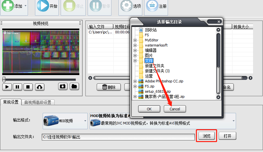Image resolution: width=263 pixels, height=152 pixels.
Task: Confirm with OK in directory dialog
Action: coord(149,109)
